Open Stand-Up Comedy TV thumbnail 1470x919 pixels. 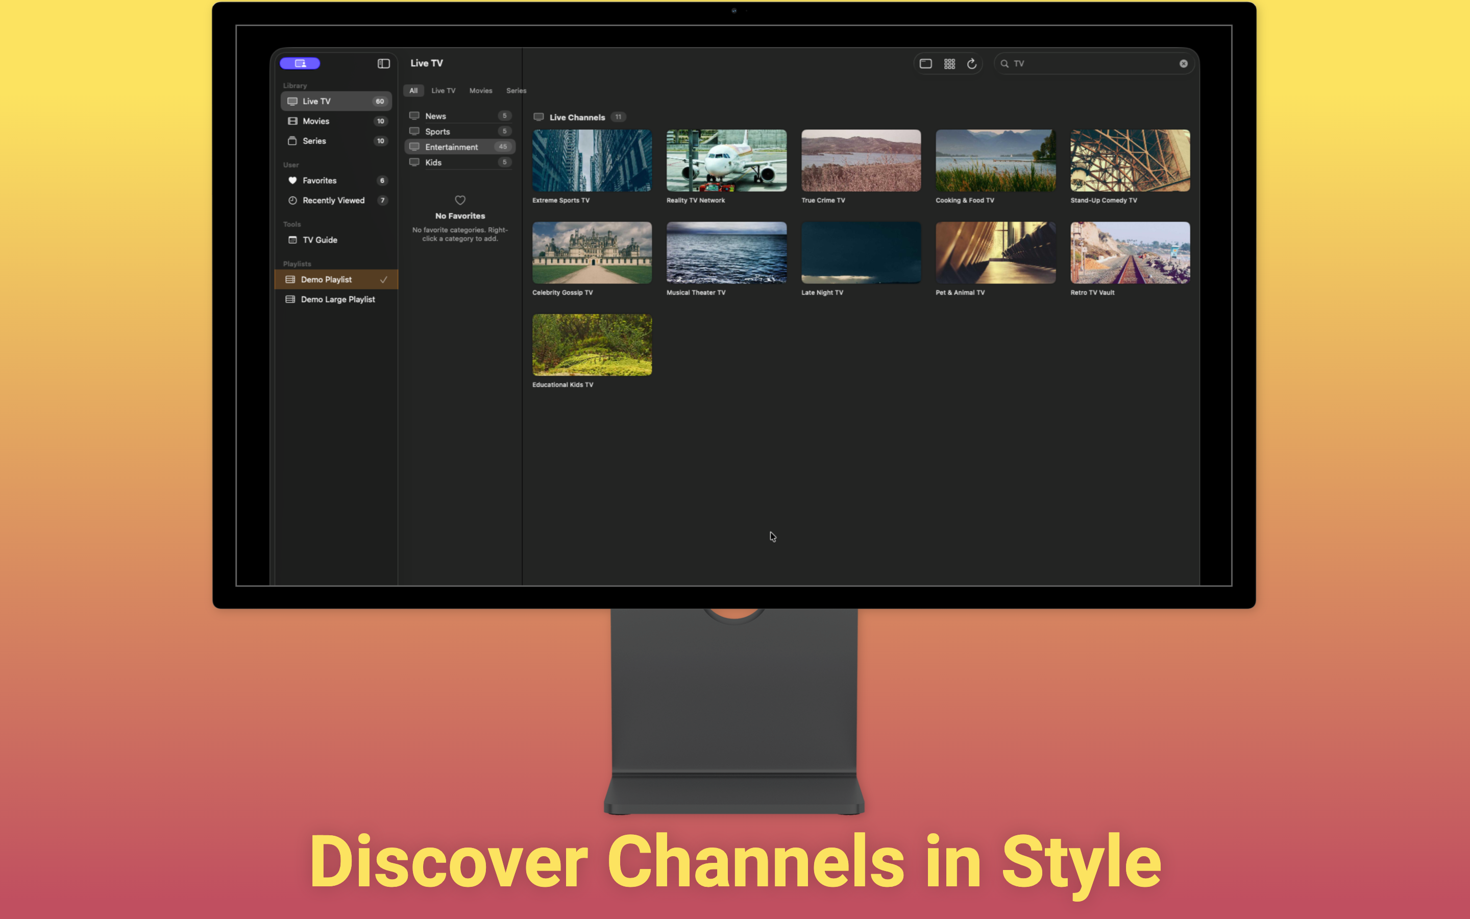point(1130,160)
